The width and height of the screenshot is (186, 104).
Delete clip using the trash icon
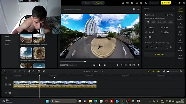(x=29, y=71)
